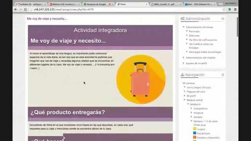This screenshot has width=251, height=141.
Task: Dock the Navegación block using its corner icon
Action: (x=223, y=75)
